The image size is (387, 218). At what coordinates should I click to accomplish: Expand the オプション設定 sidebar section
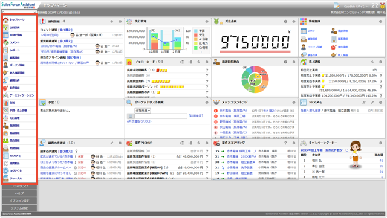[x=19, y=200]
